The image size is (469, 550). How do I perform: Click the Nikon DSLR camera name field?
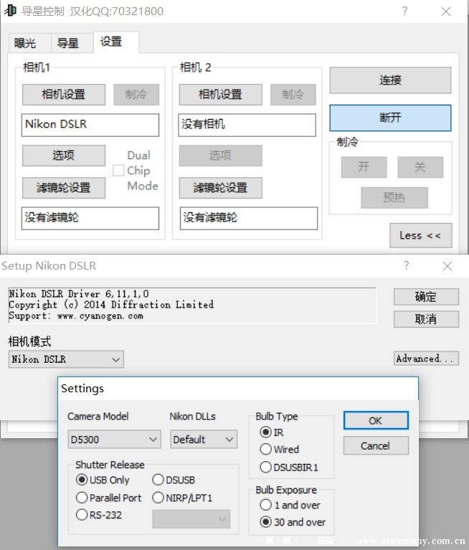click(x=90, y=125)
